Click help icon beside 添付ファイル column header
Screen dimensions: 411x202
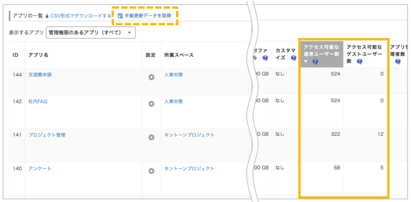(265, 58)
